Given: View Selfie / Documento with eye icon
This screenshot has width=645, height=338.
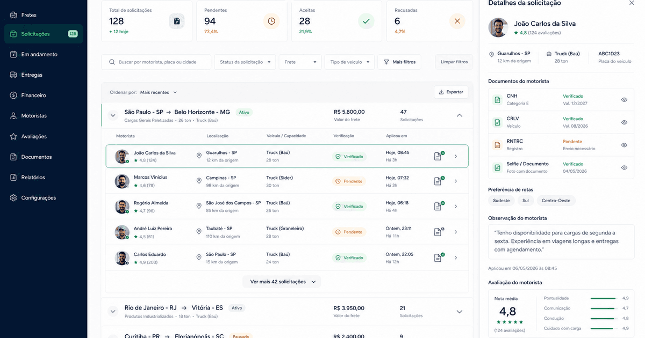Looking at the screenshot, I should pyautogui.click(x=624, y=167).
